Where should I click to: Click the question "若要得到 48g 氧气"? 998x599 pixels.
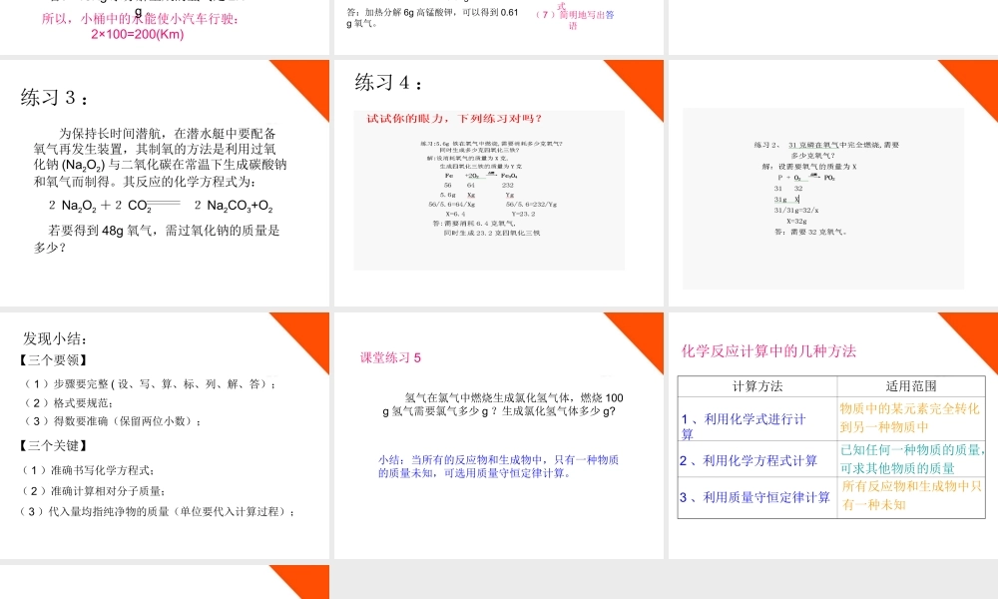pyautogui.click(x=157, y=238)
